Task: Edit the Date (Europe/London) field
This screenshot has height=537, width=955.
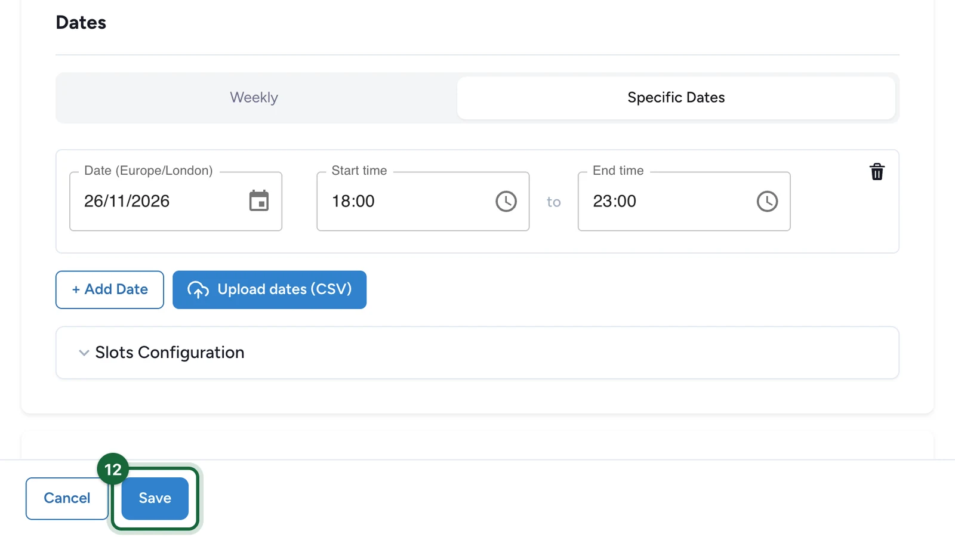Action: [x=175, y=201]
